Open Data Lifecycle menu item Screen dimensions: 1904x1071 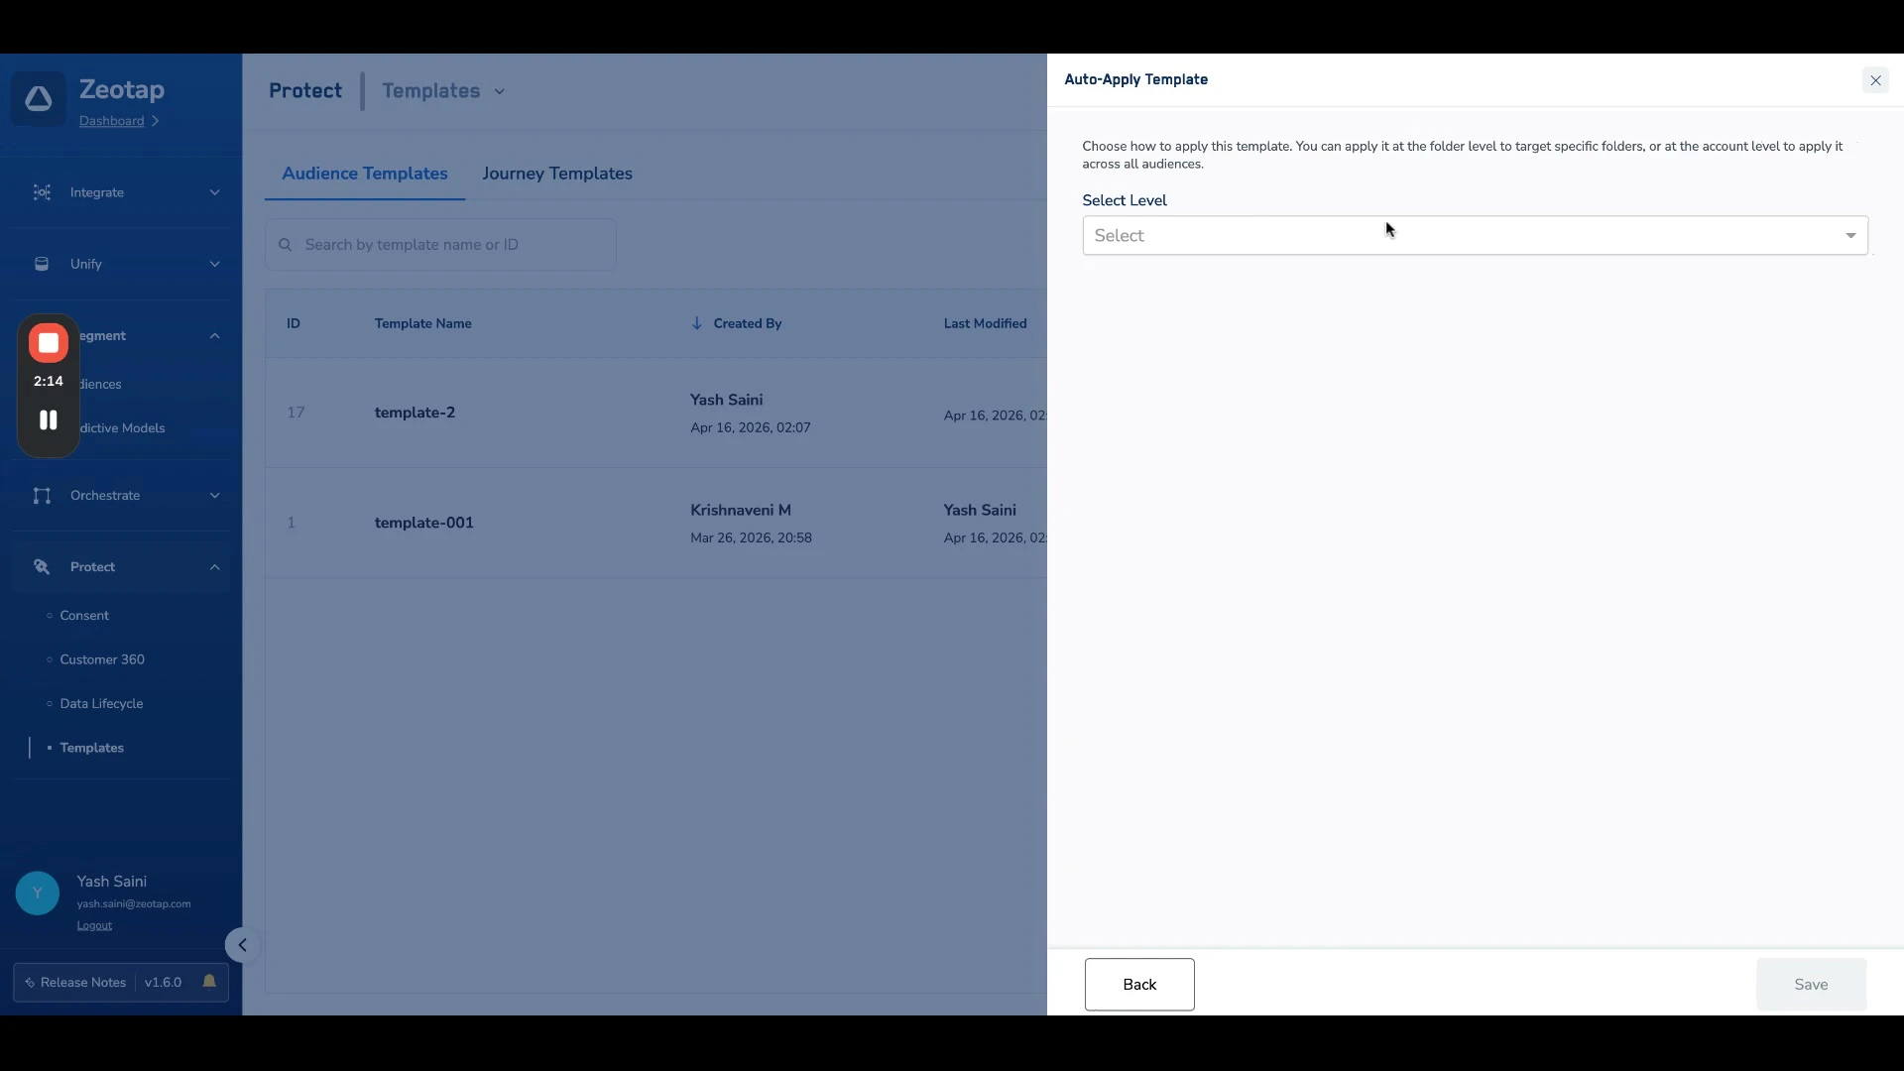101,704
